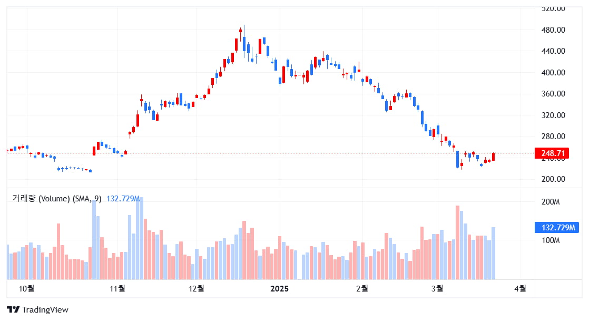
Task: Click the 12월 label on the time axis
Action: 197,288
